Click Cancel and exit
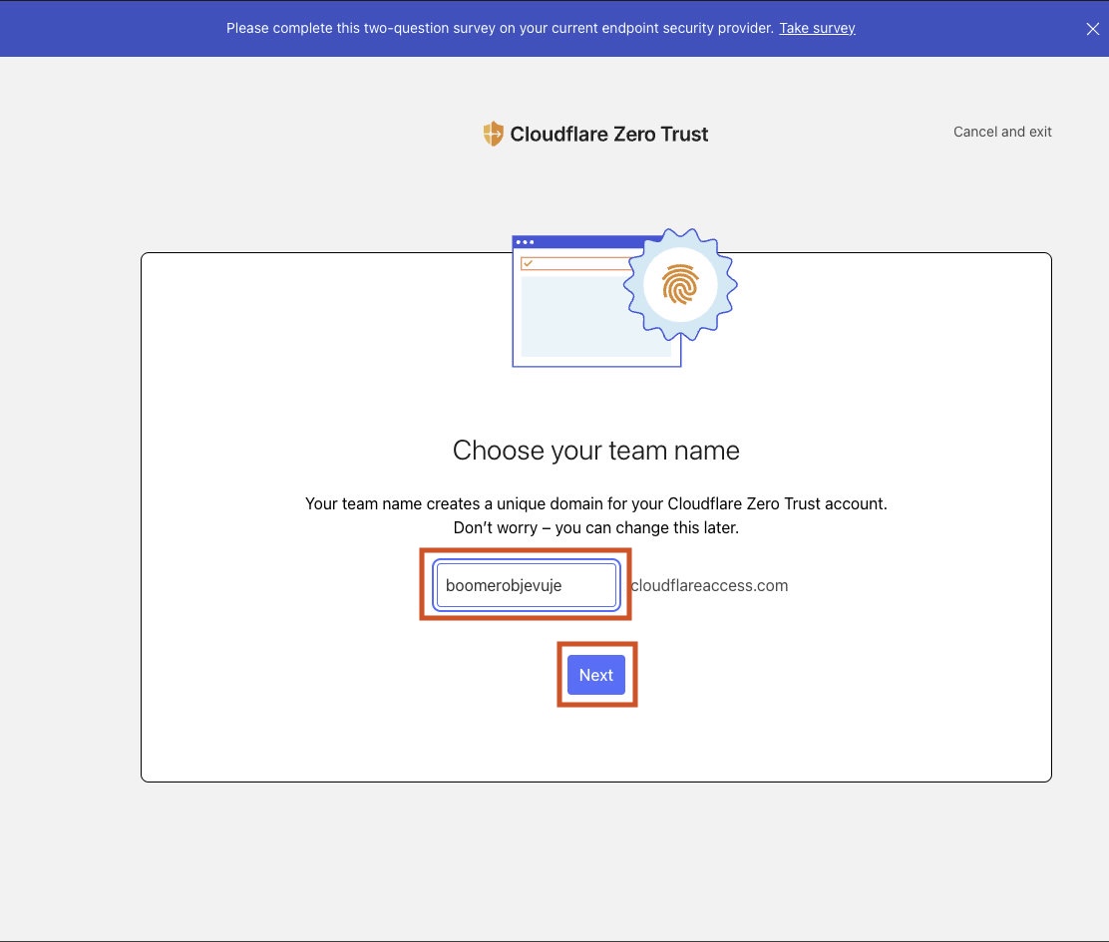1109x942 pixels. pyautogui.click(x=1002, y=132)
